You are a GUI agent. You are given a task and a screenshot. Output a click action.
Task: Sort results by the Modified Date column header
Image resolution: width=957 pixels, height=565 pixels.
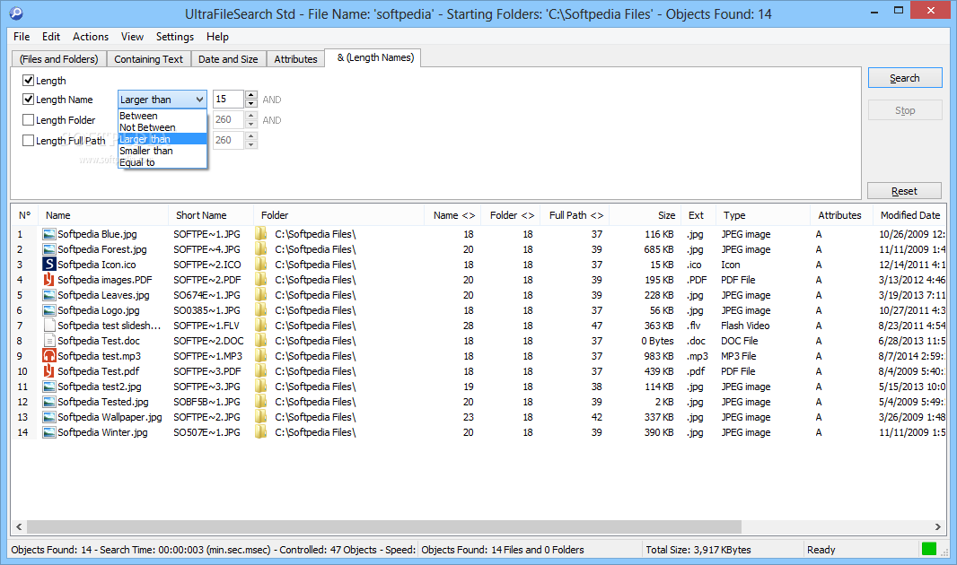[909, 215]
